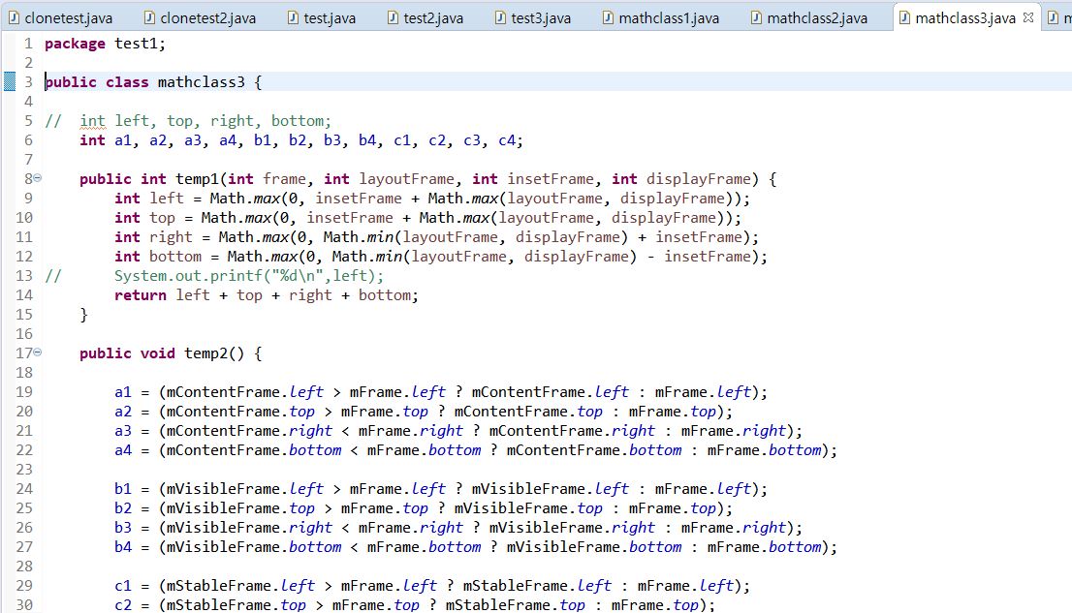The image size is (1072, 613).
Task: Click the a1 assignment with mContentFrame.left
Action: pyautogui.click(x=441, y=392)
